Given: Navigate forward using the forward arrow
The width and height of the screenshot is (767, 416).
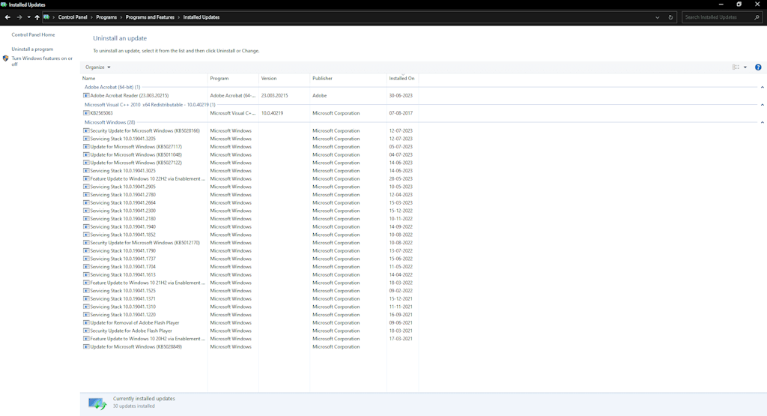Looking at the screenshot, I should [19, 17].
